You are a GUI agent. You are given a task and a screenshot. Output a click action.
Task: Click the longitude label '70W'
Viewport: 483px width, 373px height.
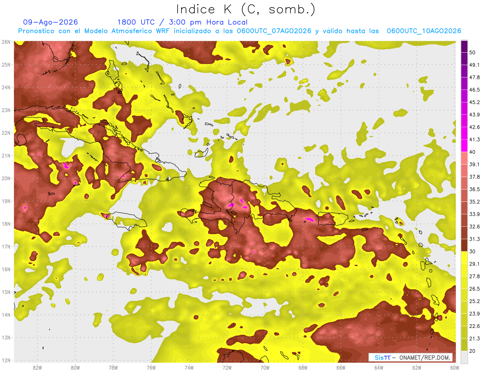265,368
